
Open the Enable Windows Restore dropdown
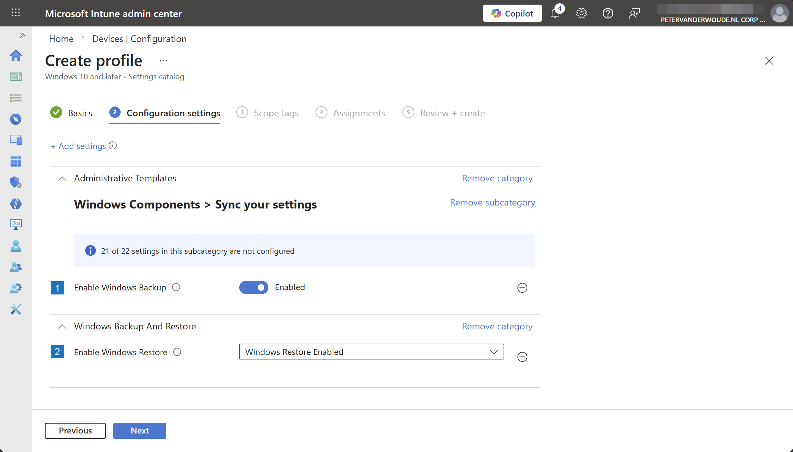point(371,352)
